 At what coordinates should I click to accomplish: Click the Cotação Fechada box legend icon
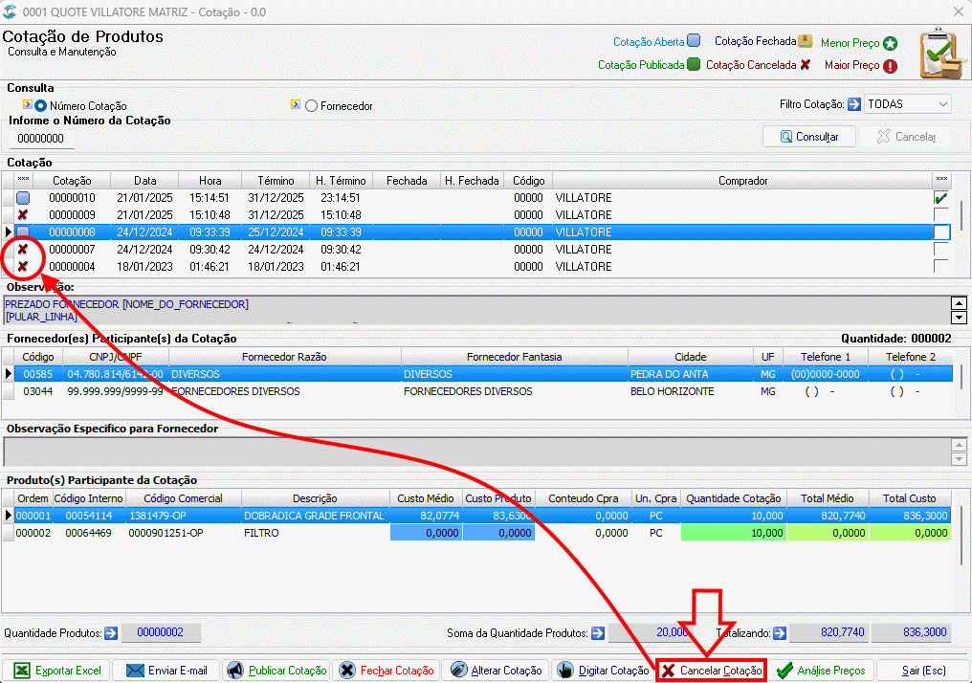[x=806, y=41]
